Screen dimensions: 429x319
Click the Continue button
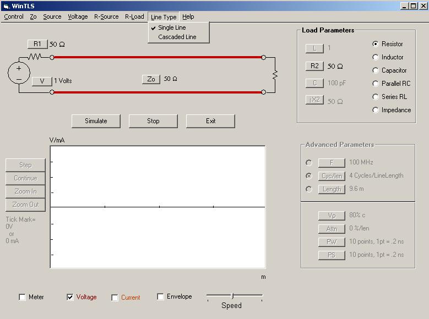pyautogui.click(x=25, y=178)
